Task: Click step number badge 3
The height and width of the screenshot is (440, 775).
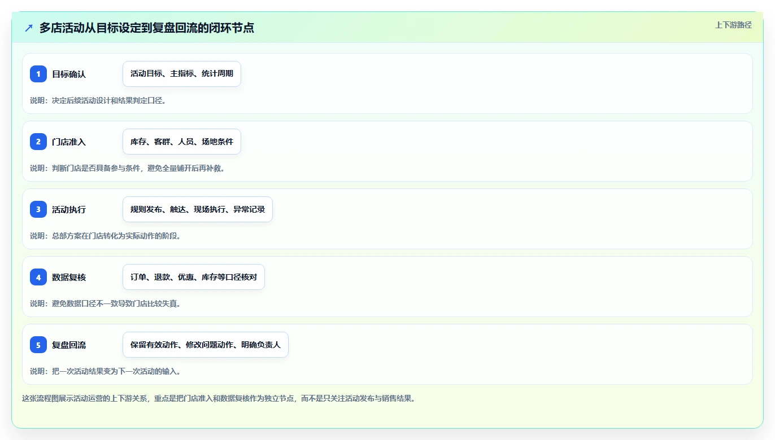Action: click(x=38, y=209)
